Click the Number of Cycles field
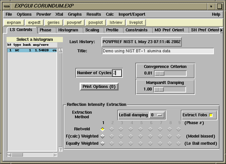This screenshot has height=164, width=226. coord(117,73)
